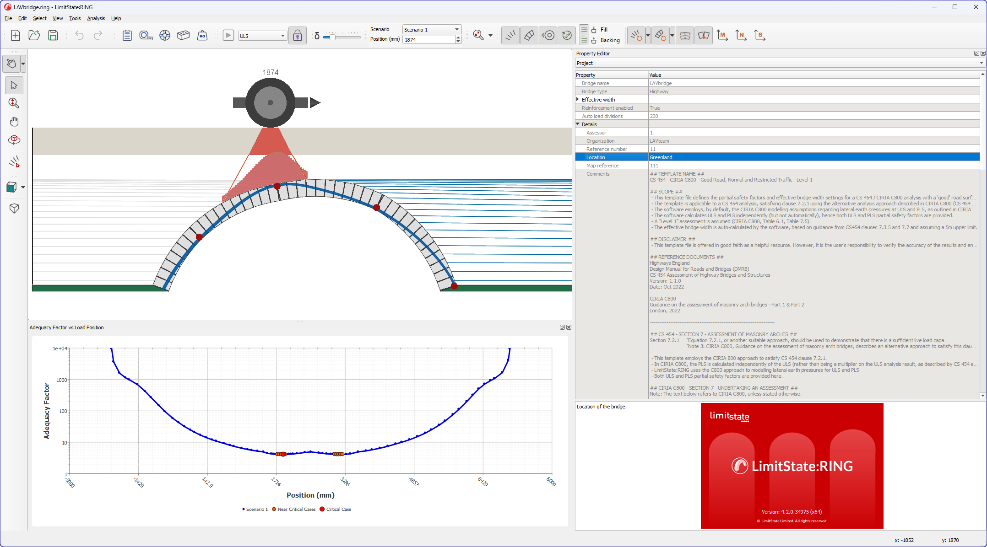Open the Analysis menu
987x547 pixels.
pyautogui.click(x=96, y=18)
